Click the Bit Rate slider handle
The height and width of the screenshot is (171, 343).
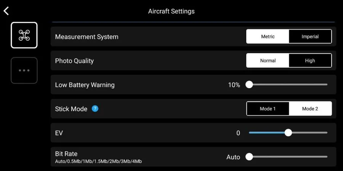coord(249,157)
